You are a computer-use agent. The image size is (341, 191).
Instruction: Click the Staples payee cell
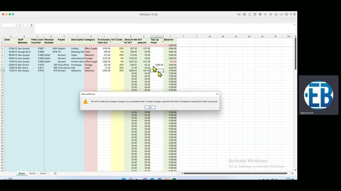tap(64, 49)
